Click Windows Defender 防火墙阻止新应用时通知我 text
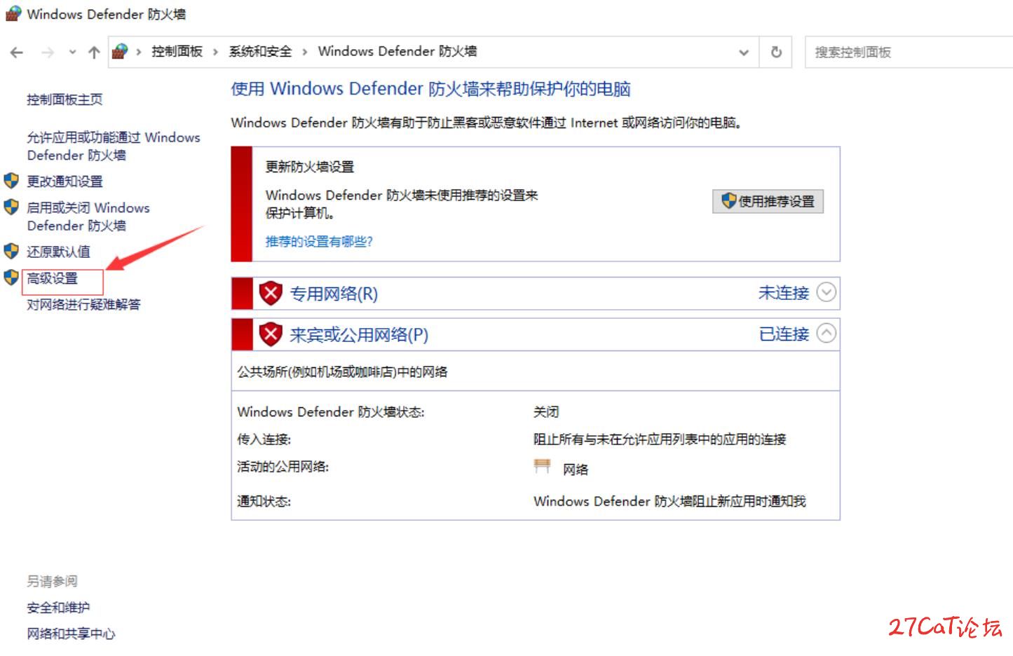 tap(669, 501)
